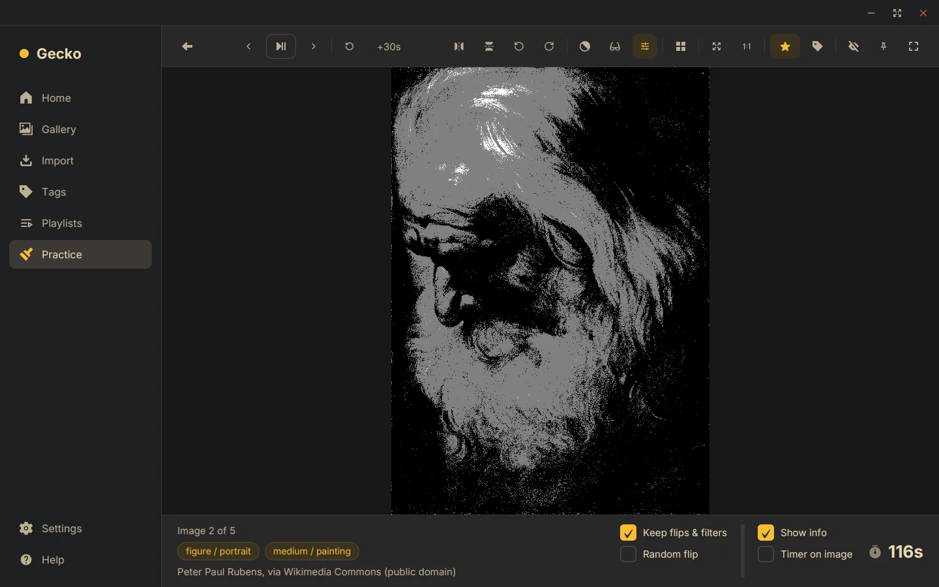939x587 pixels.
Task: Click the Peter Paul Rubens attribution text
Action: pos(316,572)
